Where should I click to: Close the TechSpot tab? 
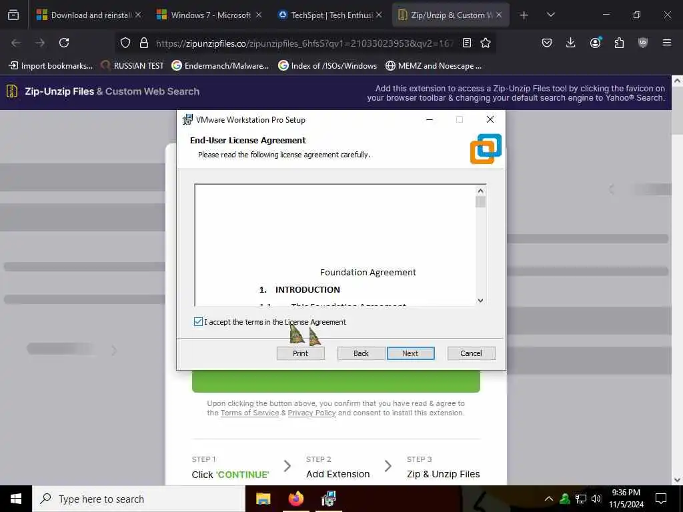tap(379, 15)
